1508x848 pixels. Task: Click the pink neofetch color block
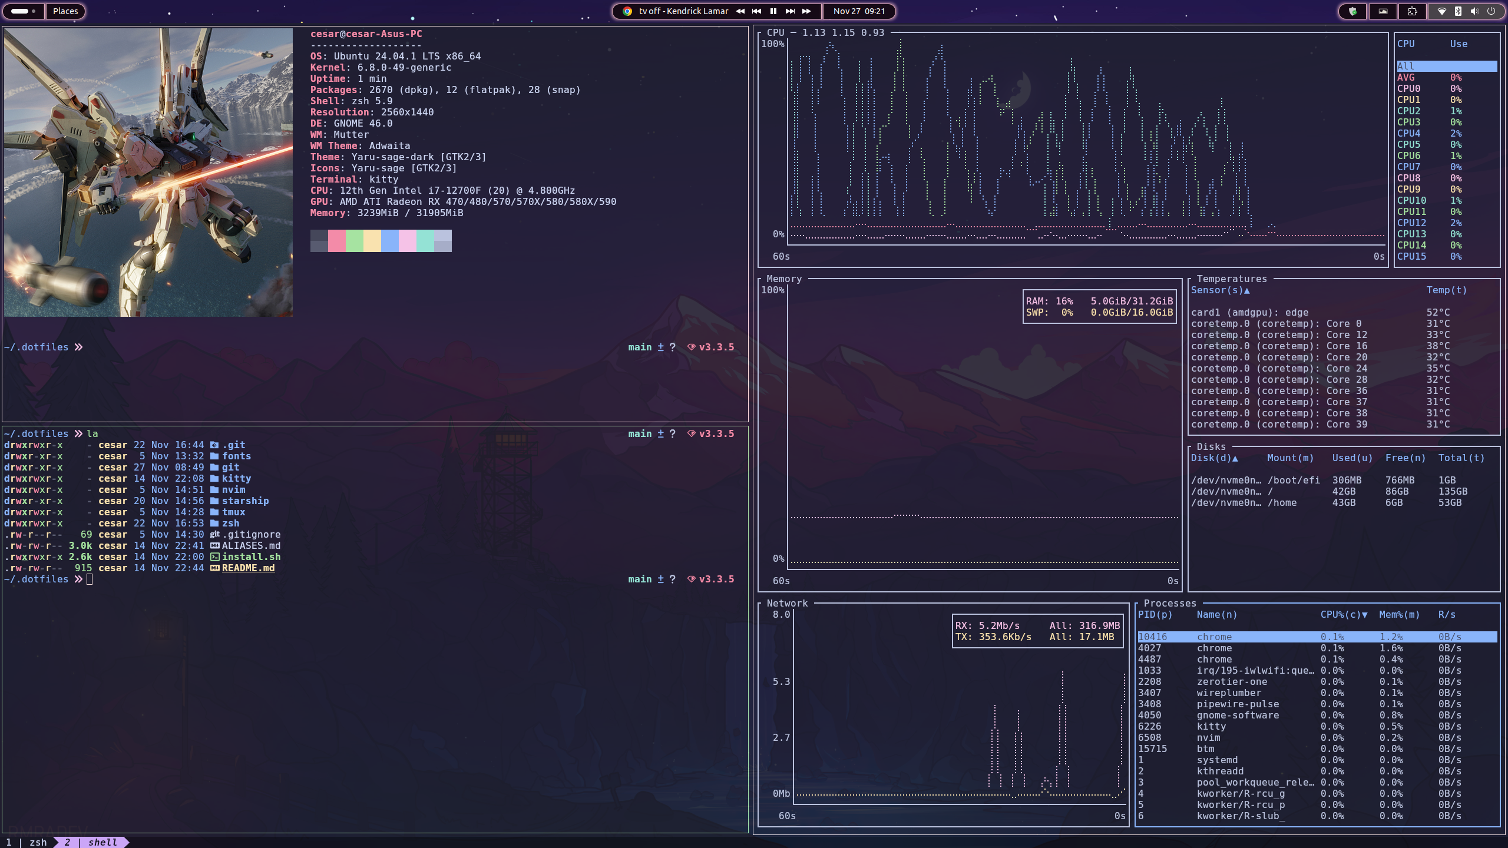click(x=337, y=241)
